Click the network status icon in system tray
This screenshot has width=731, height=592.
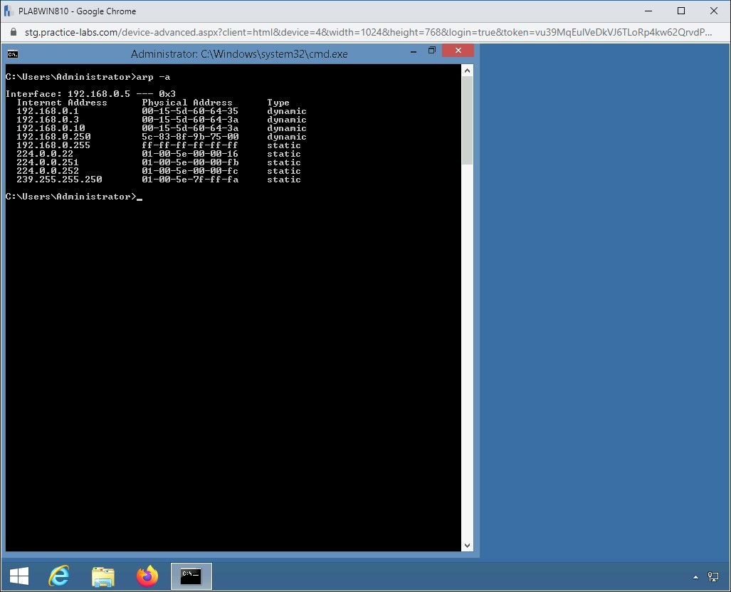(714, 576)
